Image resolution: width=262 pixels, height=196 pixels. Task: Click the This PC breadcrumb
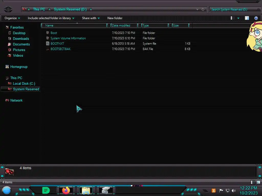click(39, 9)
